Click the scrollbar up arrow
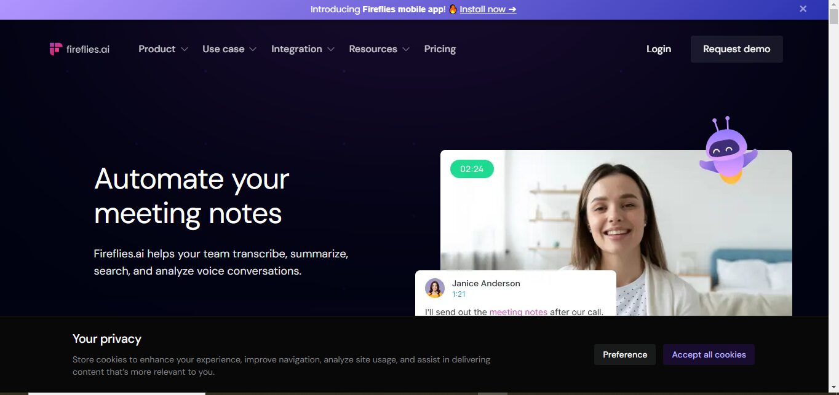839x395 pixels. [x=833, y=5]
